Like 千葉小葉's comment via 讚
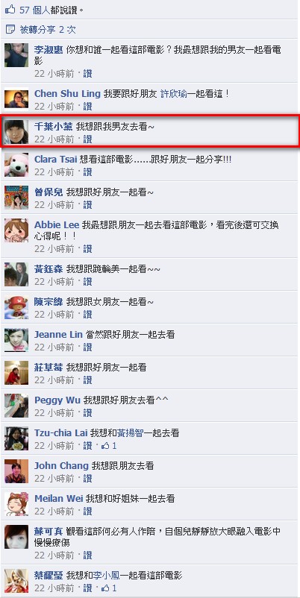 pos(88,139)
